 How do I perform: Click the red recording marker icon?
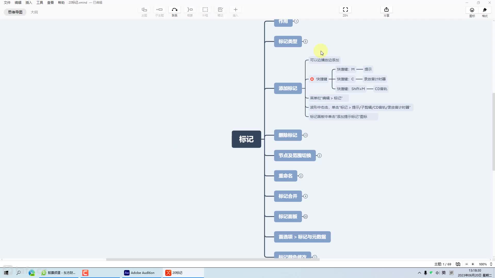tap(312, 79)
